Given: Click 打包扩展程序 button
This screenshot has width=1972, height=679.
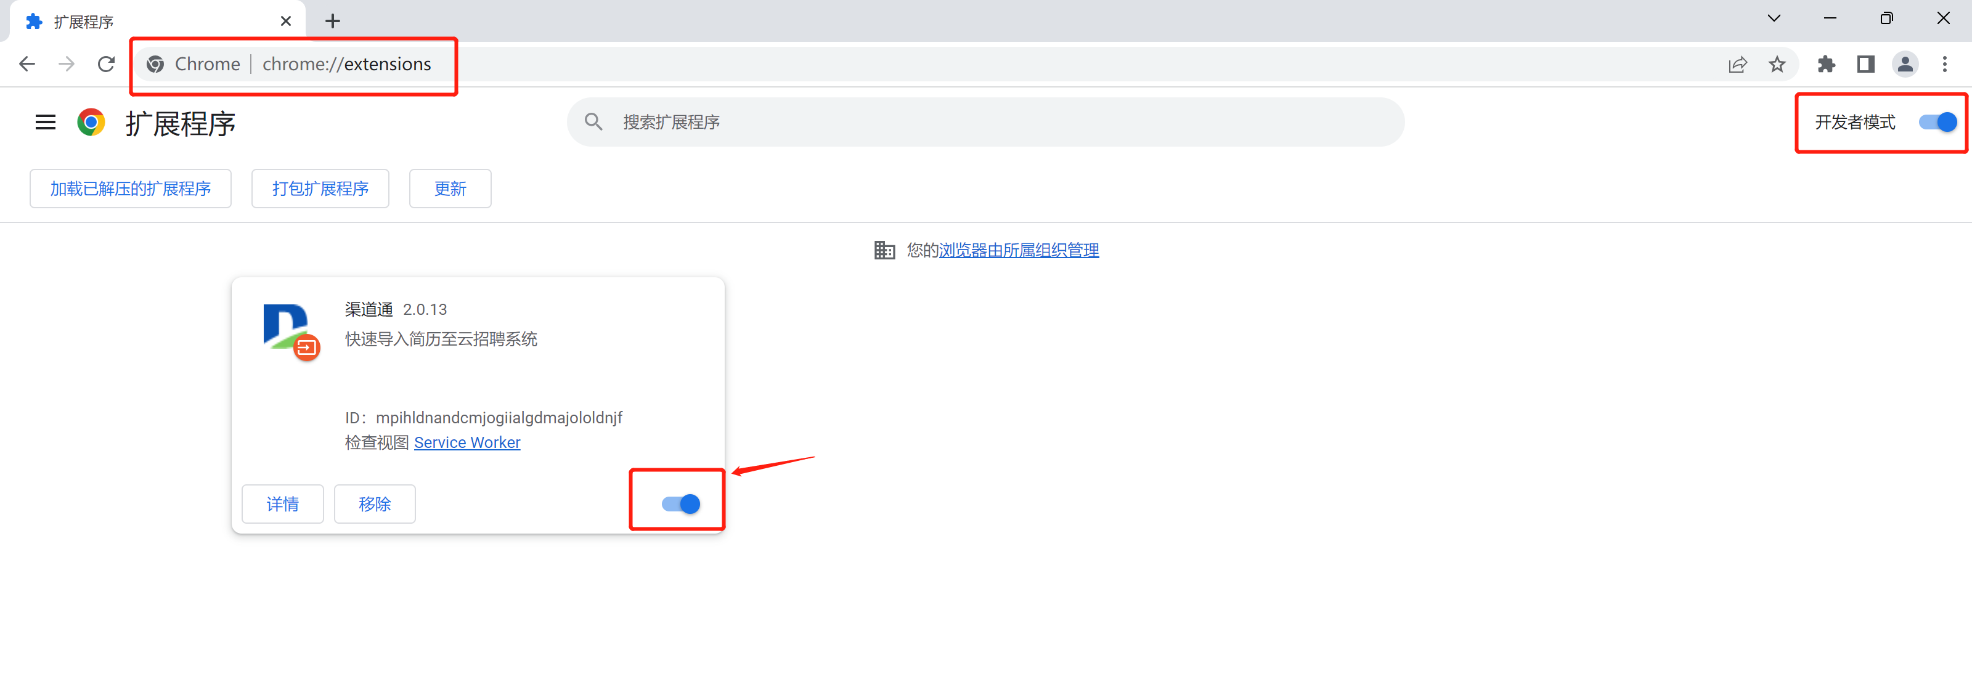Looking at the screenshot, I should (320, 189).
